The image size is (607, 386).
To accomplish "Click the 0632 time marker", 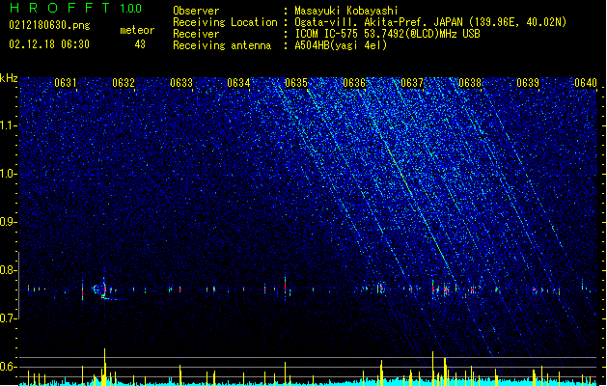I will pyautogui.click(x=124, y=83).
